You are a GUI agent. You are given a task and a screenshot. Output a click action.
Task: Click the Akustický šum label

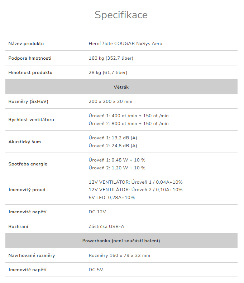(x=25, y=142)
